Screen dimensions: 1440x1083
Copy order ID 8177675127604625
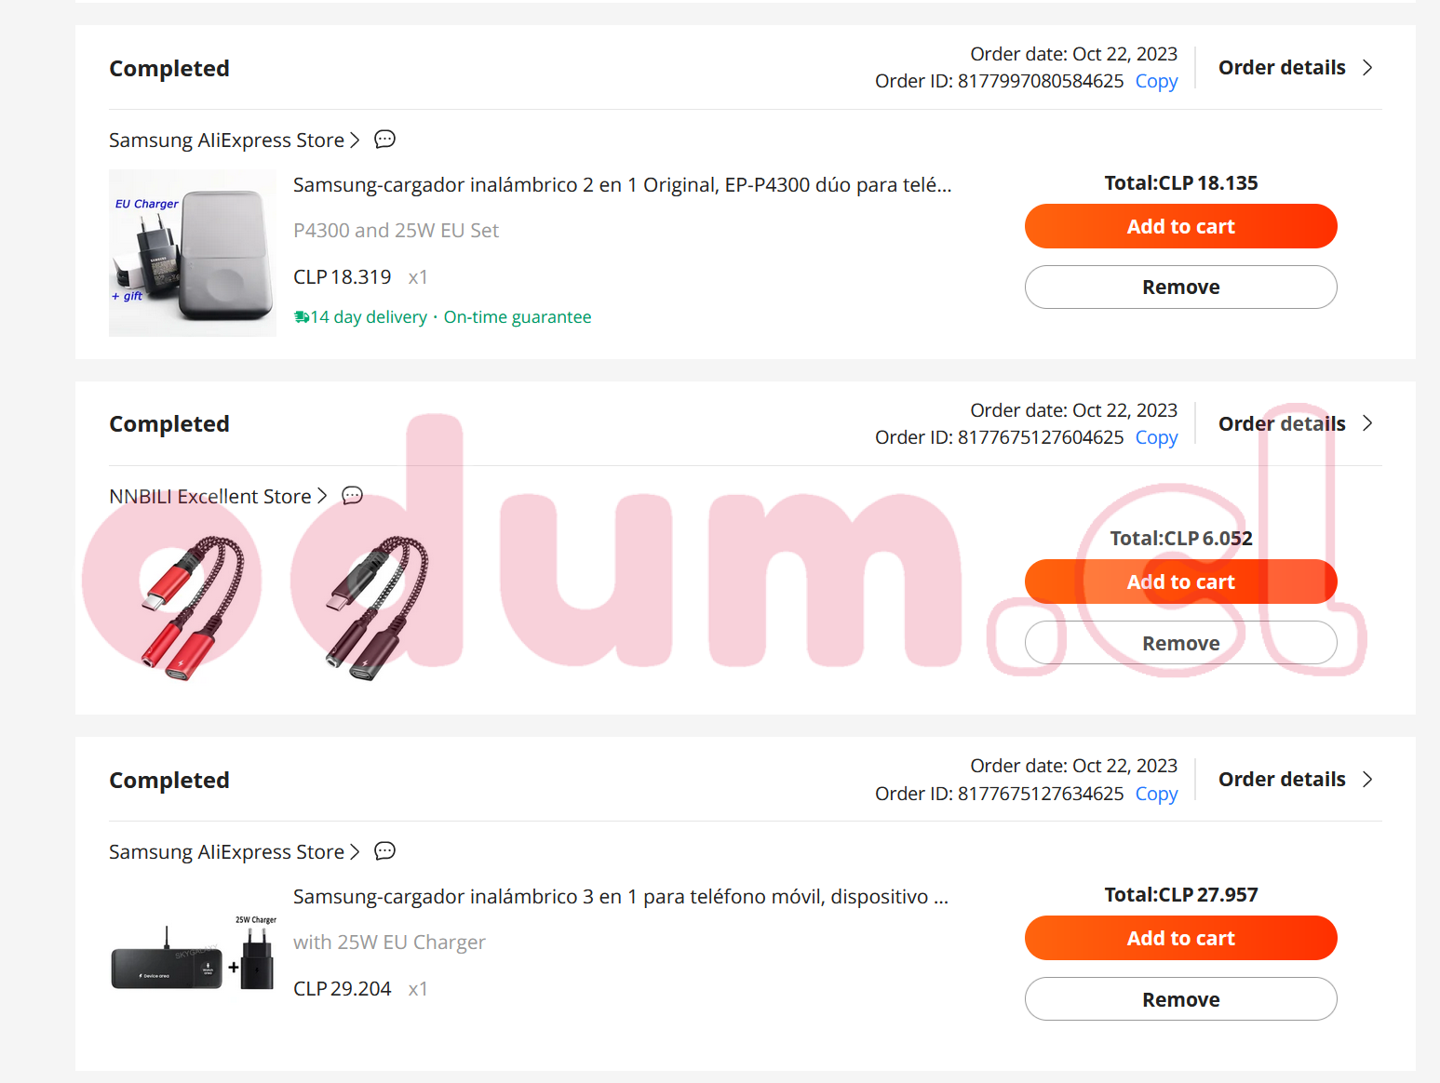coord(1156,437)
